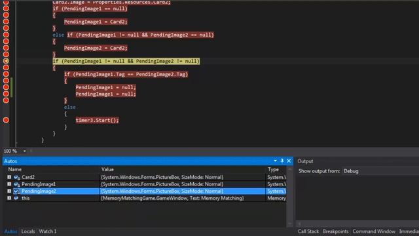Viewport: 419px width, 236px height.
Task: Open the Call Stack tab
Action: coord(308,231)
